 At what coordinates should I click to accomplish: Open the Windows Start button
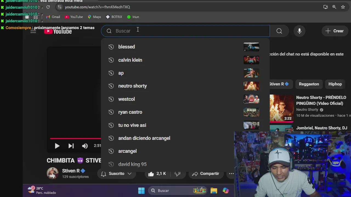point(141,191)
